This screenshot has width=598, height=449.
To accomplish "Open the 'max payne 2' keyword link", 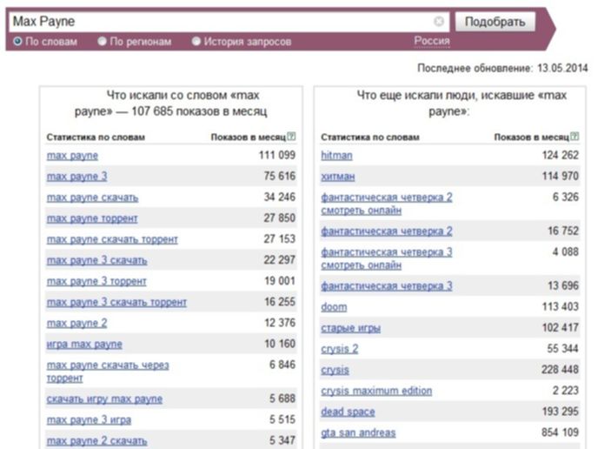I will click(76, 324).
